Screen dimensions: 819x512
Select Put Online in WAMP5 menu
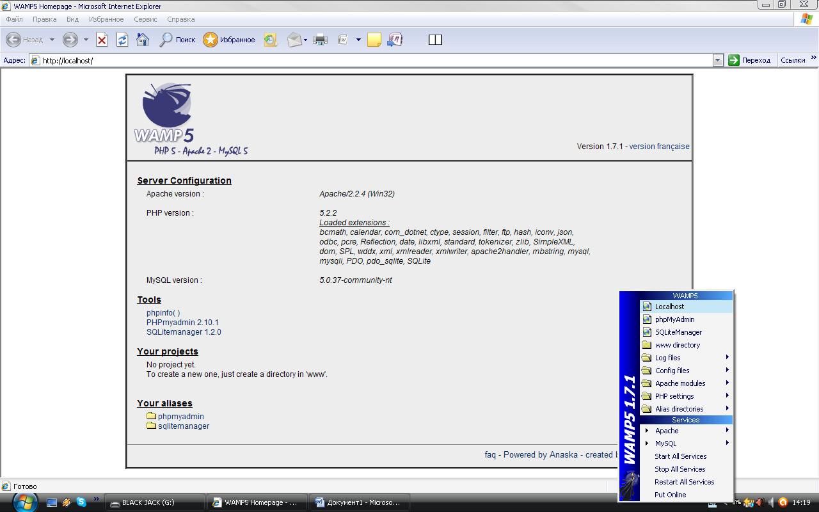pos(671,495)
